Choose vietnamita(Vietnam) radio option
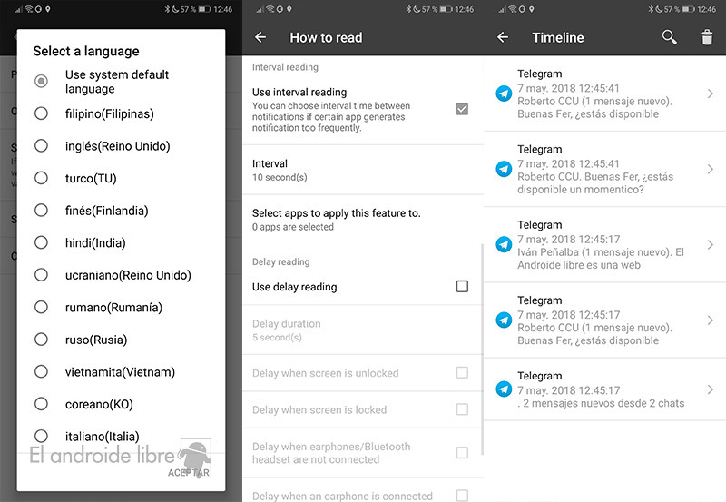The image size is (726, 502). tap(41, 372)
